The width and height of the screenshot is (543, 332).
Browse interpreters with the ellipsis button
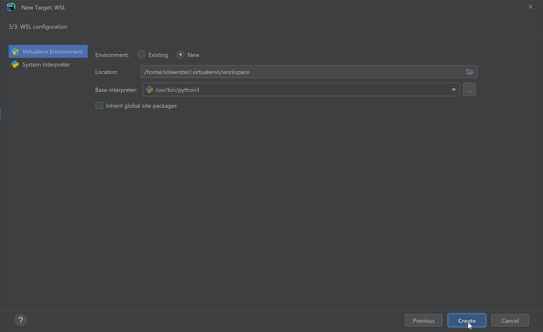point(469,90)
